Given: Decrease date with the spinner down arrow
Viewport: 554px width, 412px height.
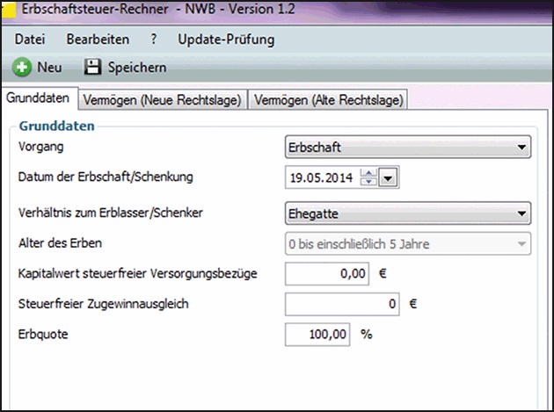Looking at the screenshot, I should tap(369, 182).
